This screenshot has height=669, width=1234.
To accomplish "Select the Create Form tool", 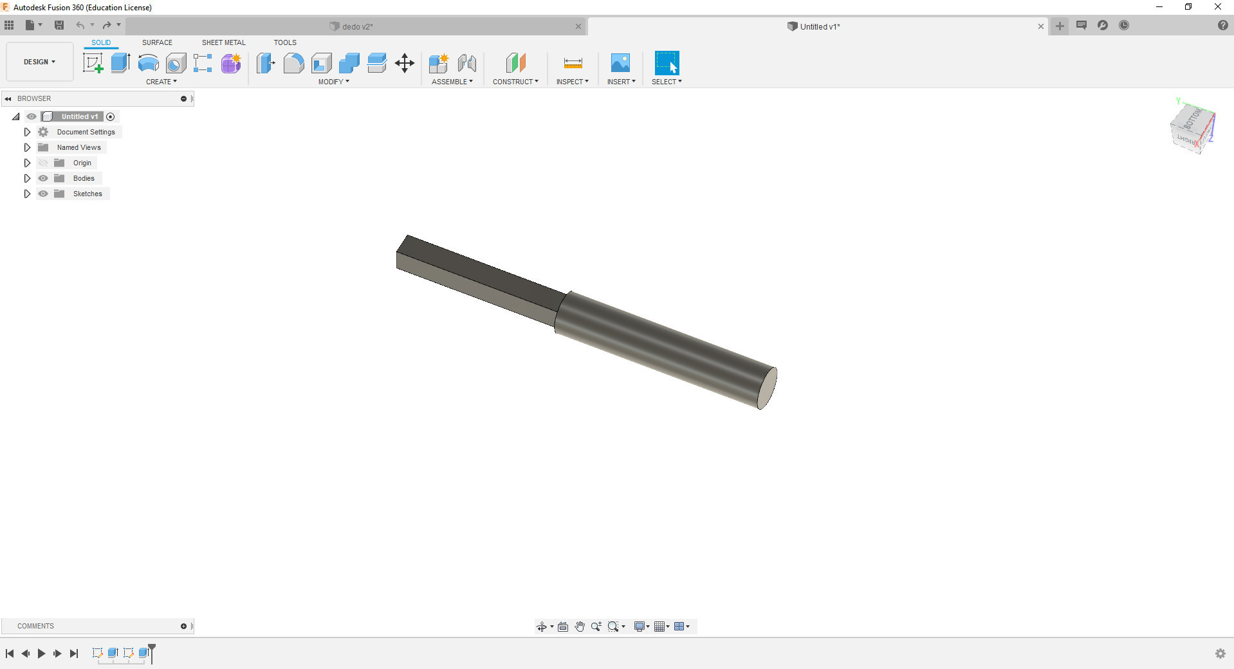I will pyautogui.click(x=231, y=63).
